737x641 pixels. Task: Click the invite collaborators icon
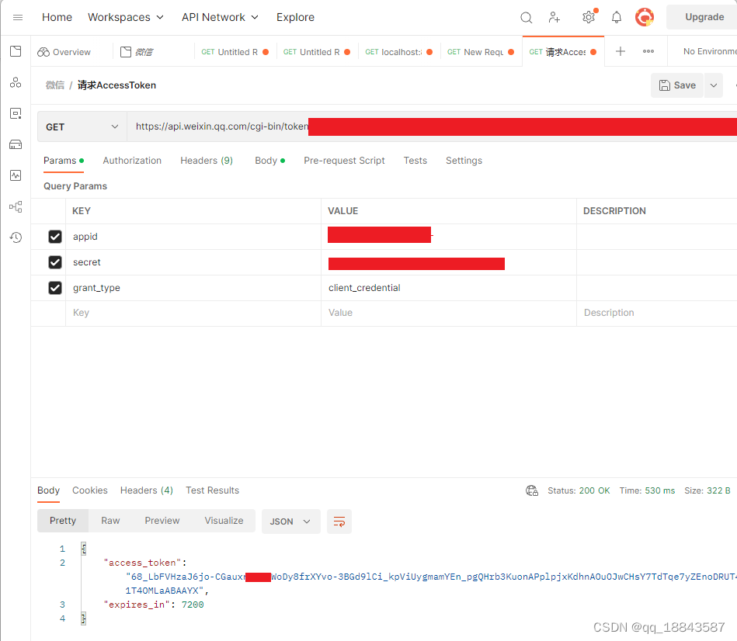[554, 18]
